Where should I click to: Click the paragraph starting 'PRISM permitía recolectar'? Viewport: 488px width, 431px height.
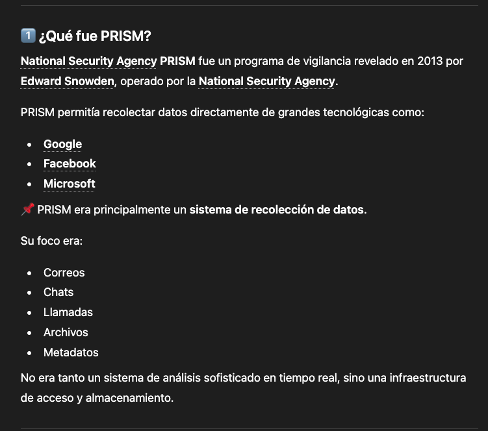[x=222, y=112]
